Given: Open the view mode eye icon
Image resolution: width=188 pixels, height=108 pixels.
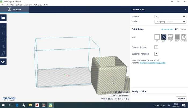Looking at the screenshot, I should click(3, 62).
